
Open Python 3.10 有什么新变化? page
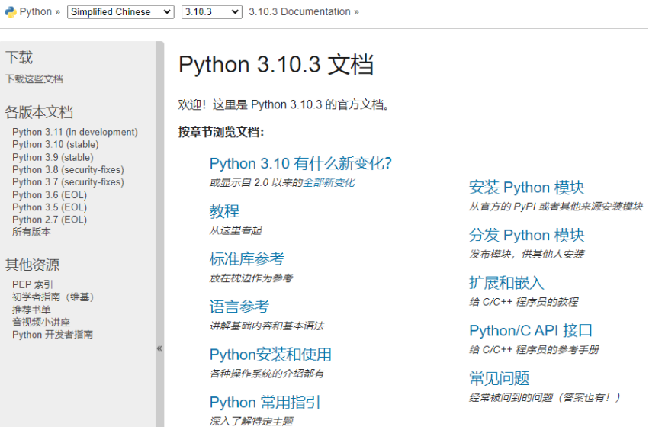coord(300,163)
